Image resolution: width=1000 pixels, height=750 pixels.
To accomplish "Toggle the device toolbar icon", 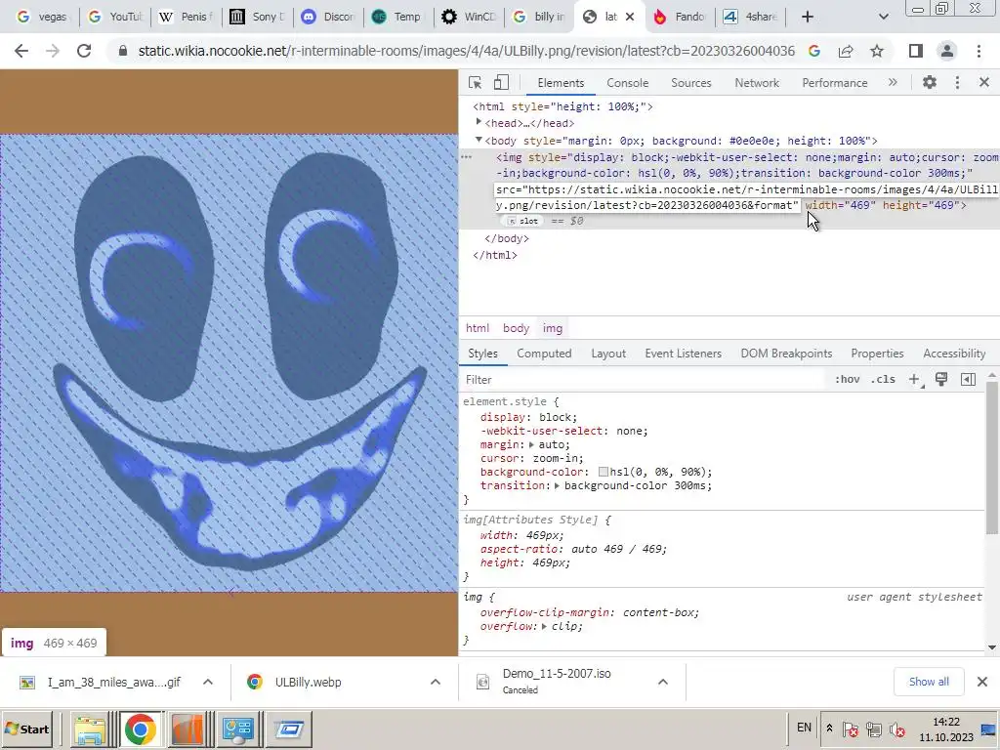I will (502, 83).
